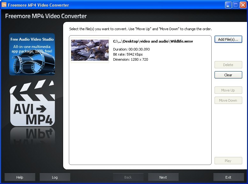Click the Freemore MP4 Video Converter heading
Screen dimensions: 248x184
click(x=46, y=16)
